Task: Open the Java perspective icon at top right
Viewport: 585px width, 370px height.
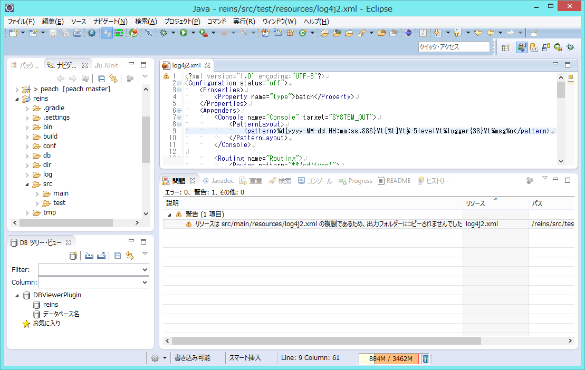Action: [x=522, y=47]
